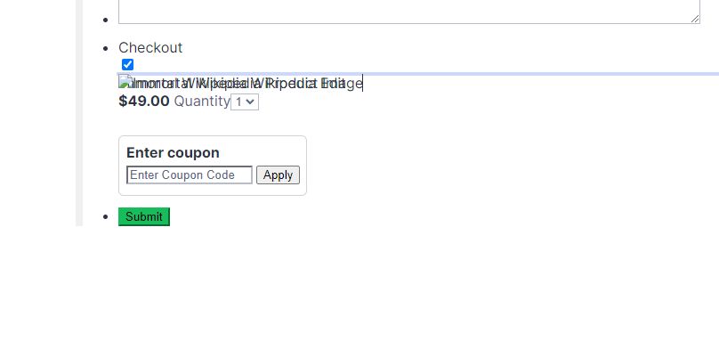Screen dimensions: 719x341
Task: Focus the large text area at top
Action: 409,12
